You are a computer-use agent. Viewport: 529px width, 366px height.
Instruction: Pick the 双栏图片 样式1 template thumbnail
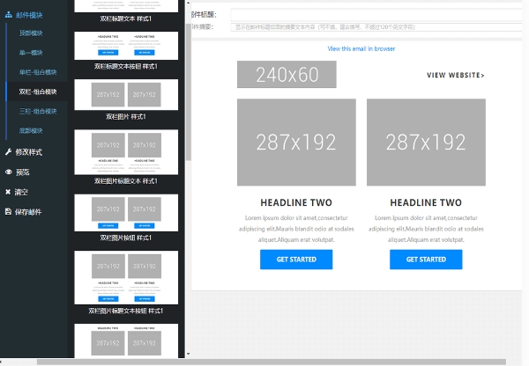tap(126, 95)
